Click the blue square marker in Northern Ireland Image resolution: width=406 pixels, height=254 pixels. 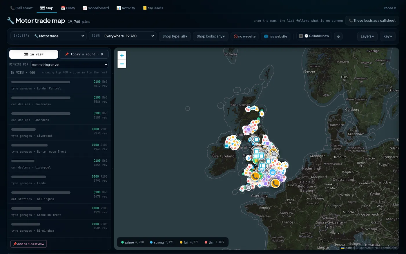[227, 146]
